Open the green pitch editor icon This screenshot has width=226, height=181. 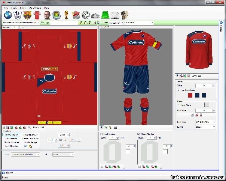click(105, 15)
